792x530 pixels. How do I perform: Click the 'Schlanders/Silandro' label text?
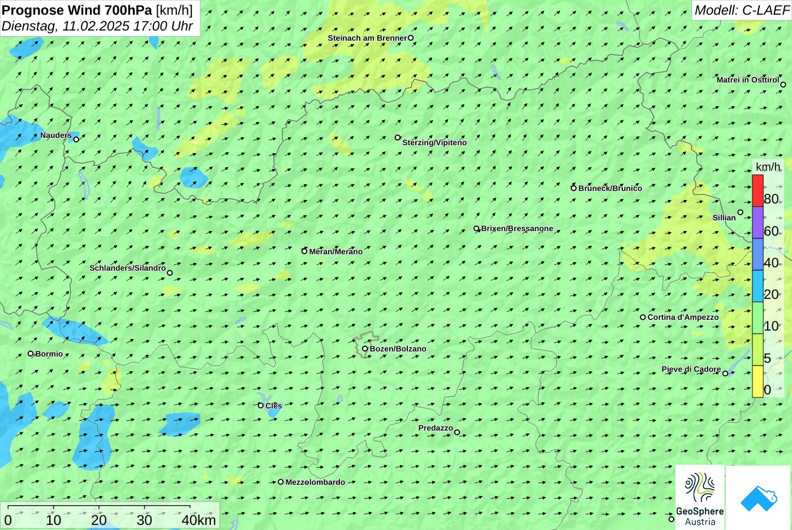click(128, 268)
